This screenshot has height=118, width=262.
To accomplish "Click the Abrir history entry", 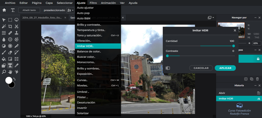I will [x=222, y=93].
